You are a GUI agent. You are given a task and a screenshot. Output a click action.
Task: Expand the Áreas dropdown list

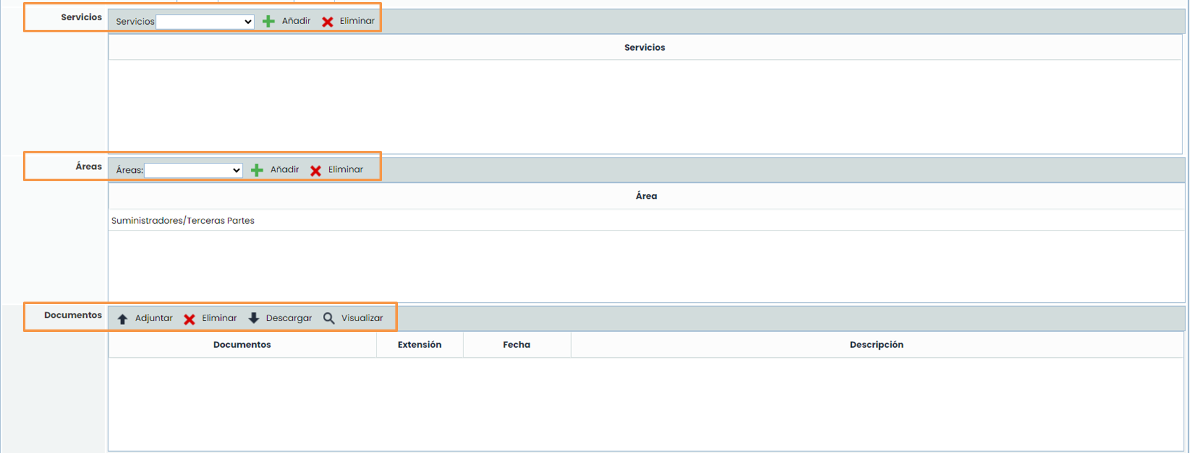point(194,170)
